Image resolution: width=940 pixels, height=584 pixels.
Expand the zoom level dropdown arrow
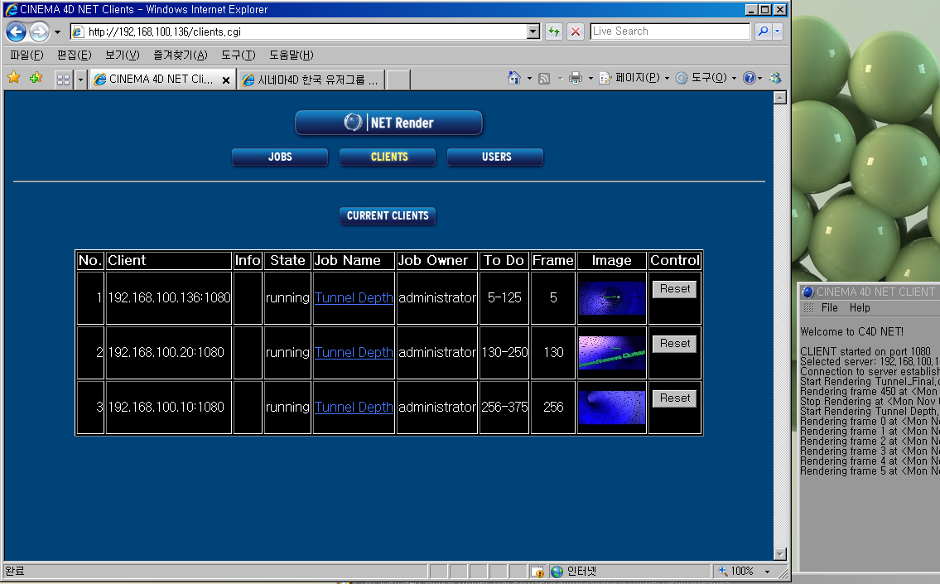pos(768,572)
